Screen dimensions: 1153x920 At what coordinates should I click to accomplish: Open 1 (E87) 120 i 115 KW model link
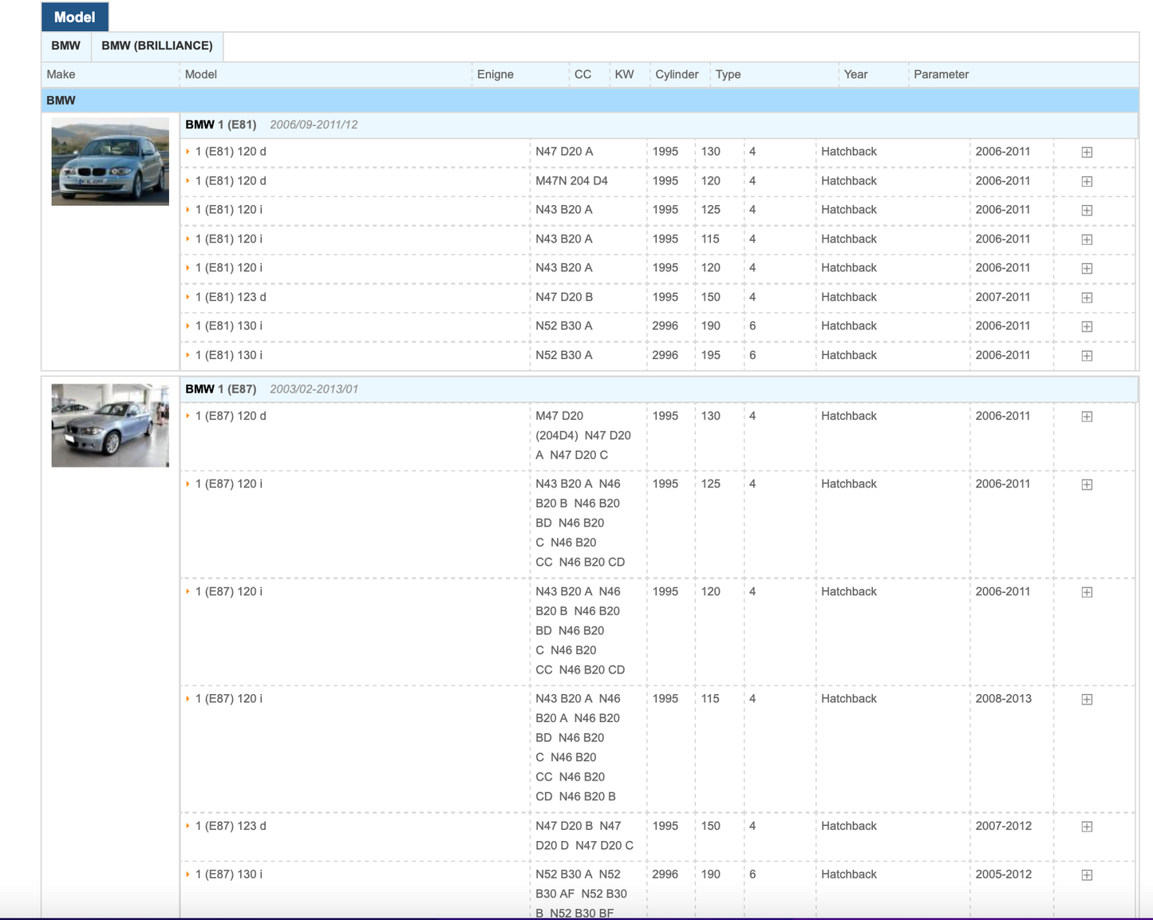coord(229,698)
